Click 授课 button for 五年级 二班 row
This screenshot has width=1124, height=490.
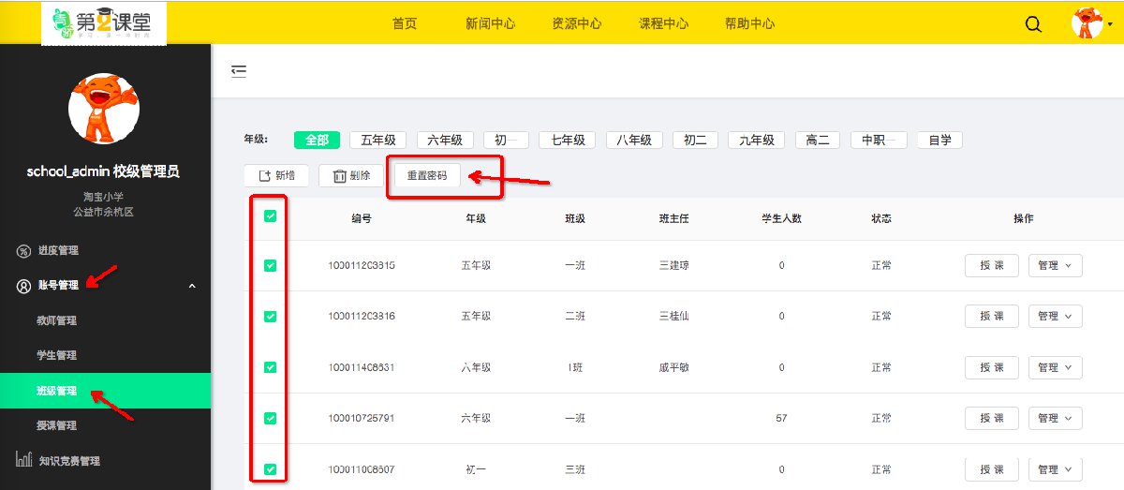point(991,317)
